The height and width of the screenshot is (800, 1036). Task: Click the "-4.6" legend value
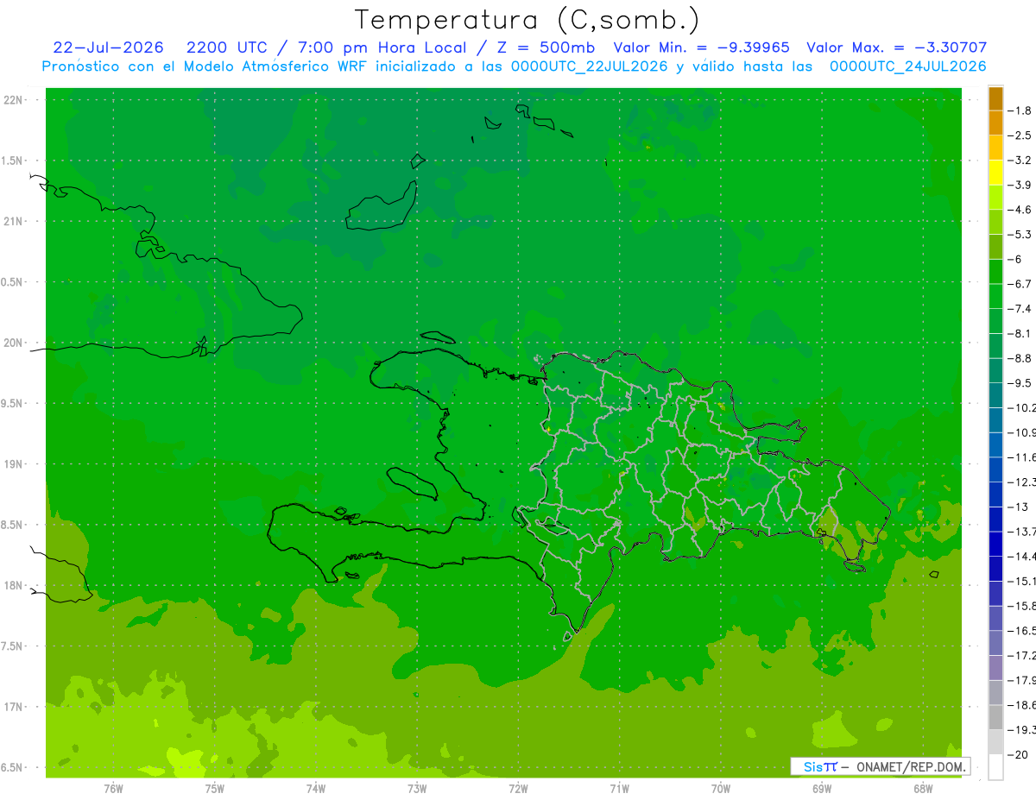[1020, 210]
